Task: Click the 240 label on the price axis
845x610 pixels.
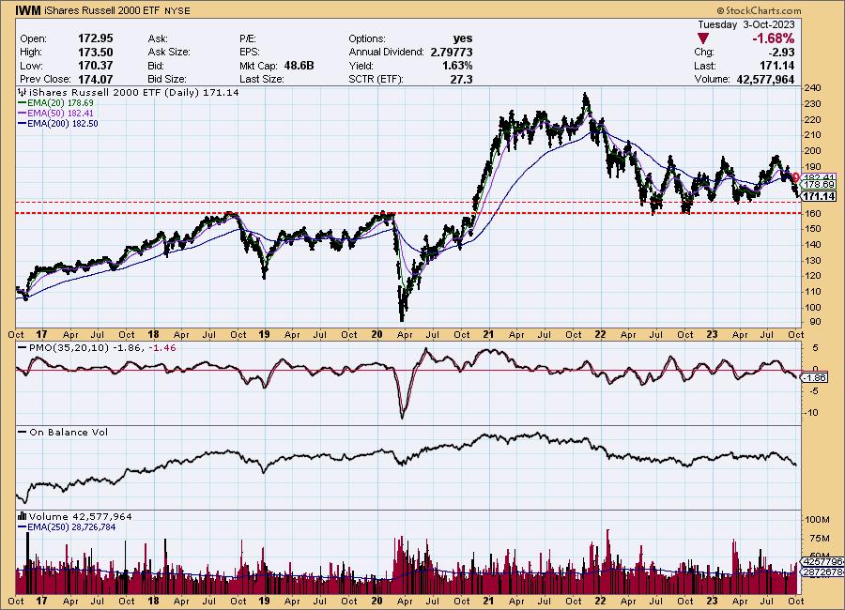Action: coord(813,88)
